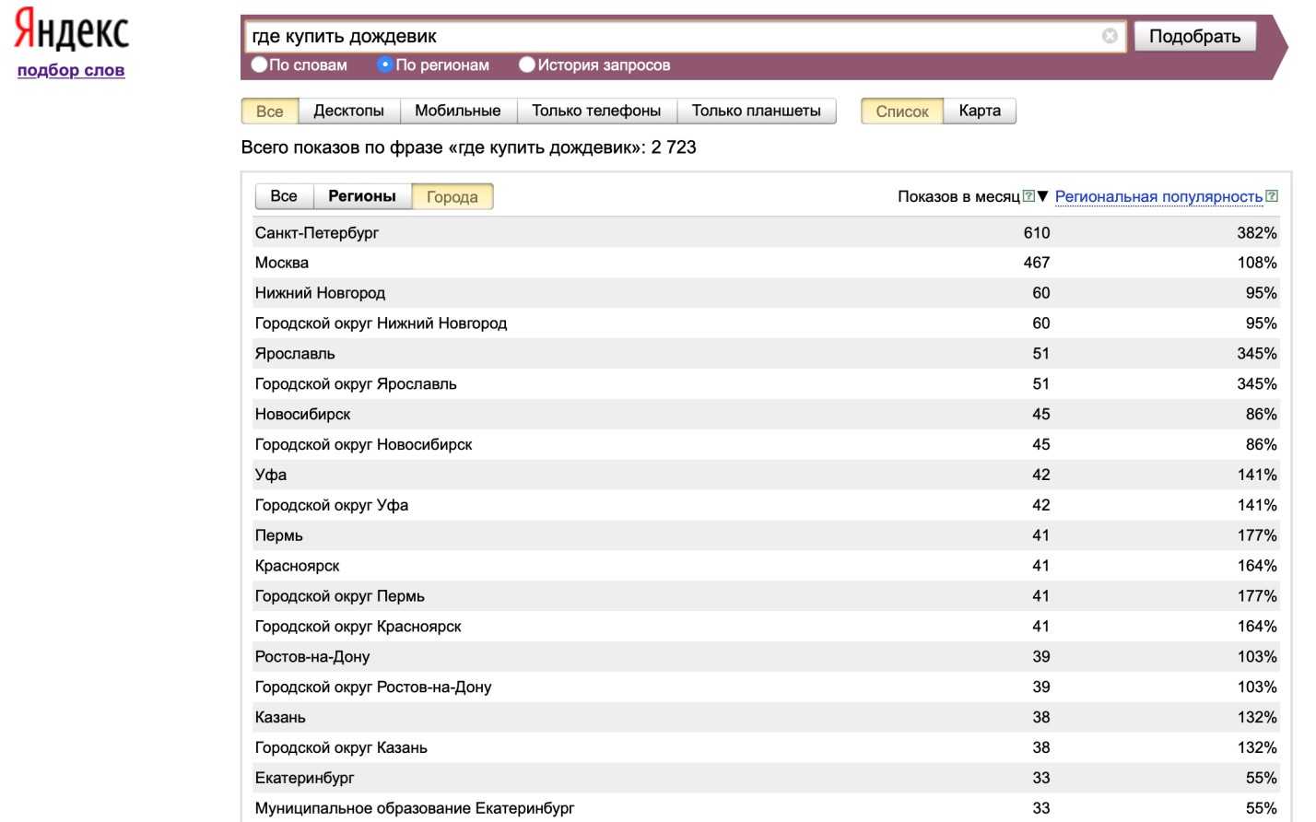Select the По регионам radio button
This screenshot has height=822, width=1316.
coord(385,65)
